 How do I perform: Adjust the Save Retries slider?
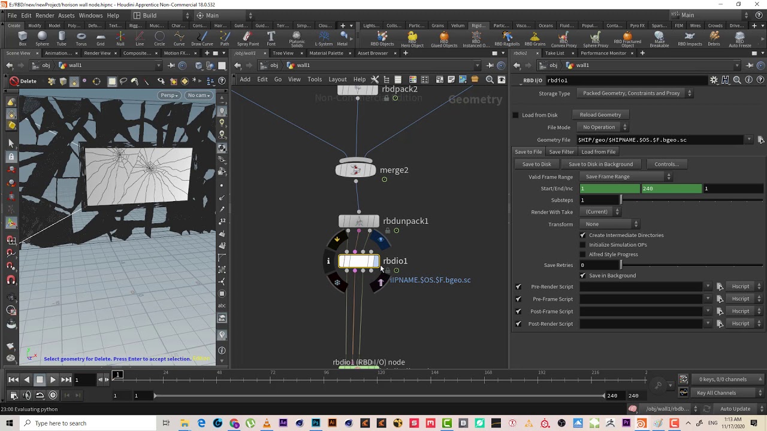[x=692, y=265]
